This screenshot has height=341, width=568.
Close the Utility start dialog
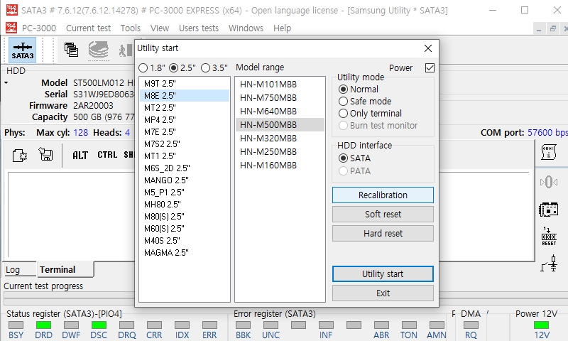pyautogui.click(x=428, y=48)
